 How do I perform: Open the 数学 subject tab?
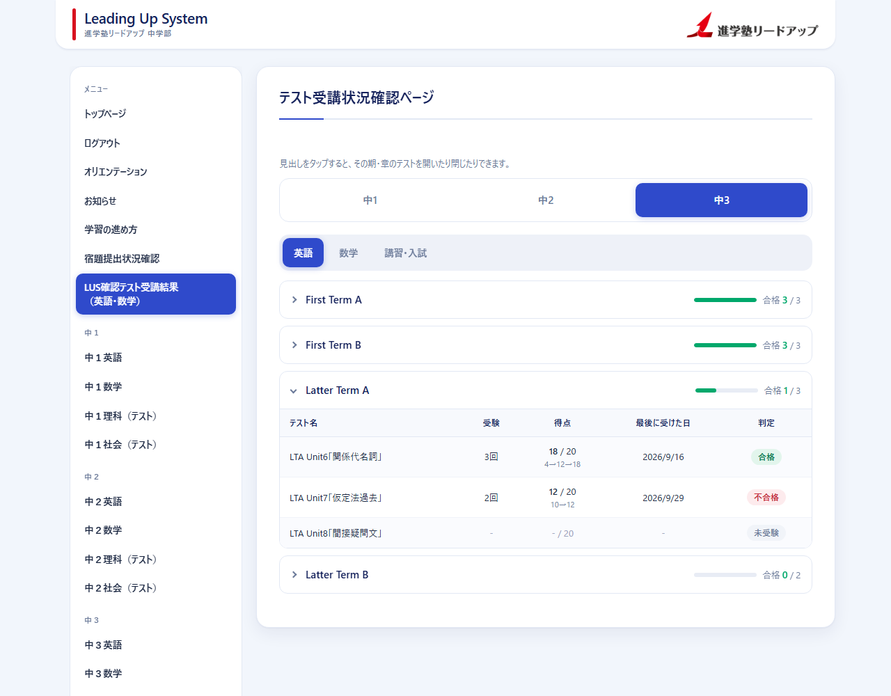348,253
